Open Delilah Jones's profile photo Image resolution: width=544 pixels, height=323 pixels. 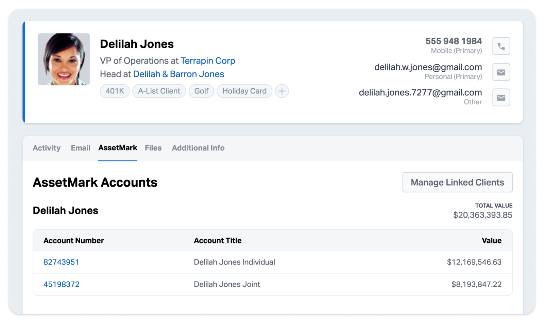point(64,59)
